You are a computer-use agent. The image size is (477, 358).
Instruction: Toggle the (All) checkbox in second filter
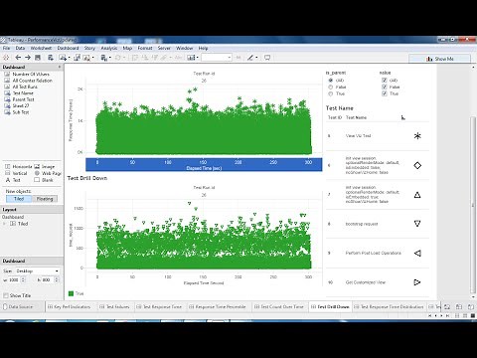(385, 81)
